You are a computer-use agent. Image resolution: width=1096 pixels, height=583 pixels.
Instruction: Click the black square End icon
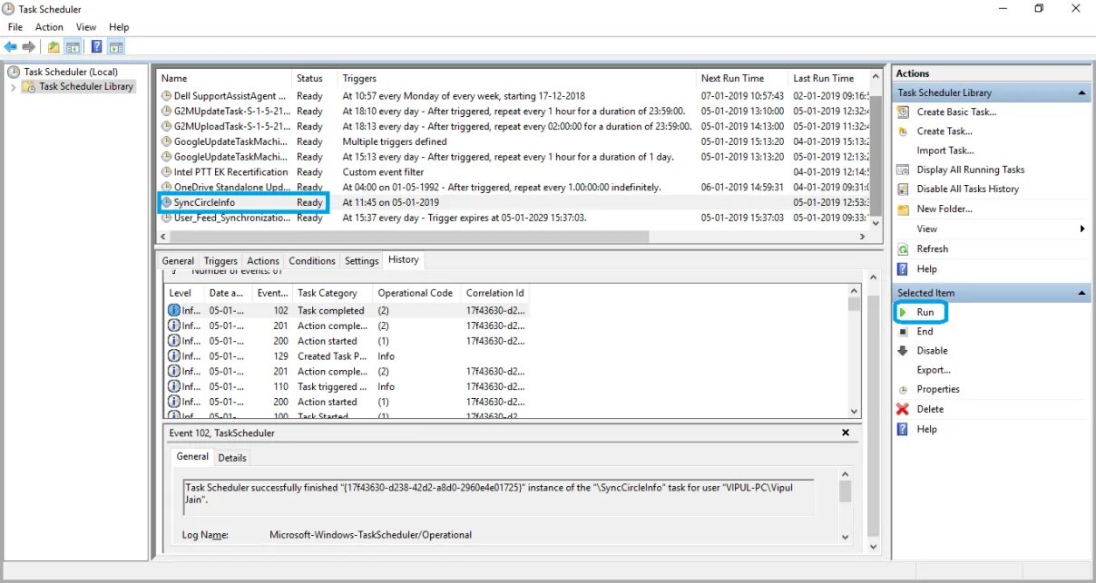903,332
